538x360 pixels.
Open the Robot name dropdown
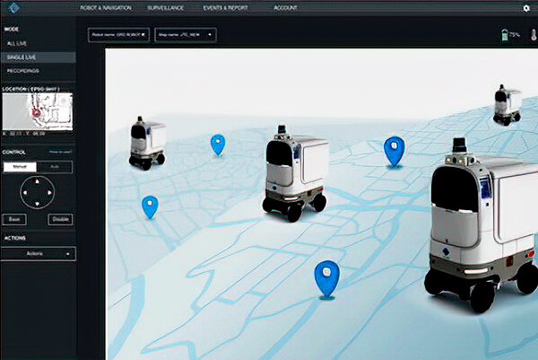coord(118,35)
